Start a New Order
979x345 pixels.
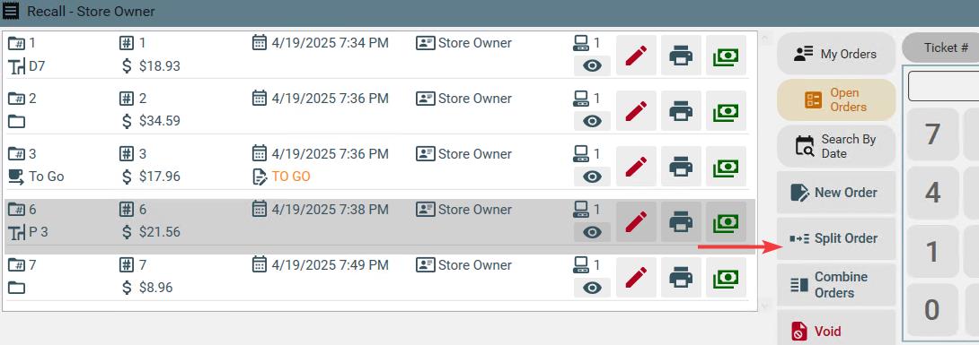coord(836,193)
